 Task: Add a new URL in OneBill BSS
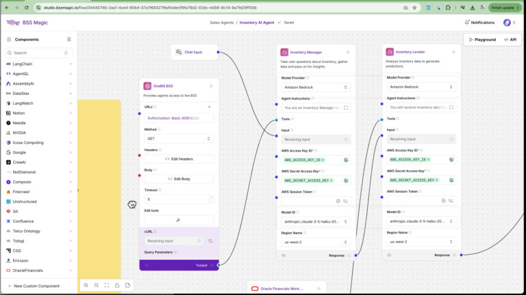210,107
